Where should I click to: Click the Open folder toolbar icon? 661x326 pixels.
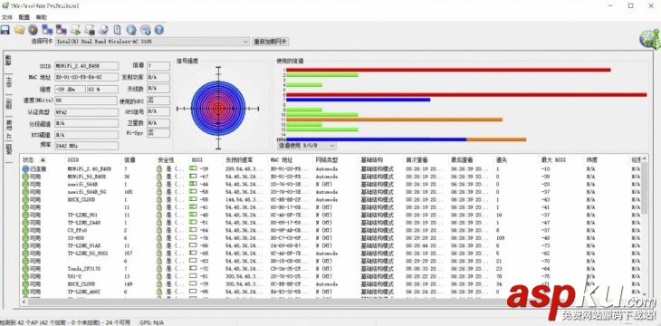click(x=19, y=30)
